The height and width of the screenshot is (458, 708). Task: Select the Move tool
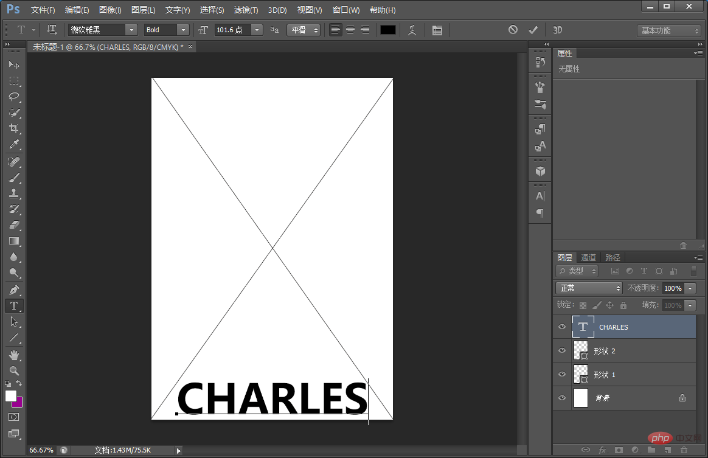pos(14,64)
